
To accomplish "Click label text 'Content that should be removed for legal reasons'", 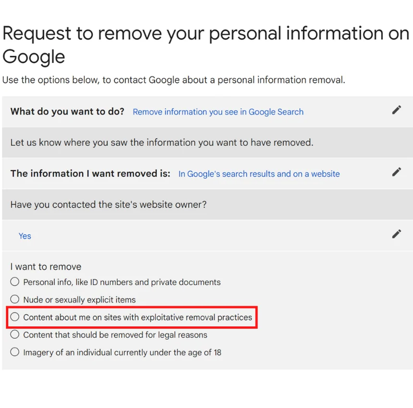I will (115, 335).
